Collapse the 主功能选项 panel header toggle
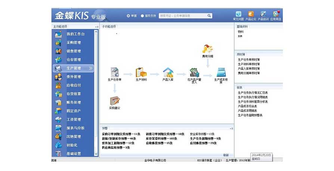 (97, 27)
